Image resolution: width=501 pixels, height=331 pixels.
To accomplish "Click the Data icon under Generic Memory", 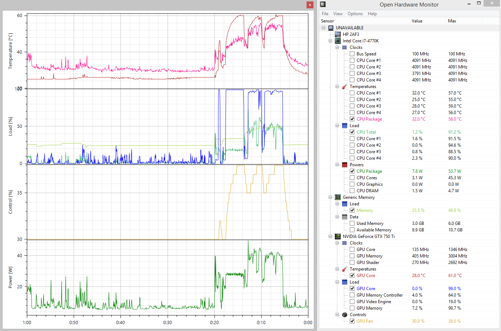I will pos(344,217).
